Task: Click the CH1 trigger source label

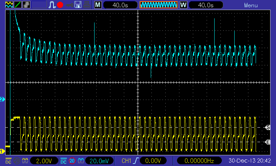Action: 127,161
